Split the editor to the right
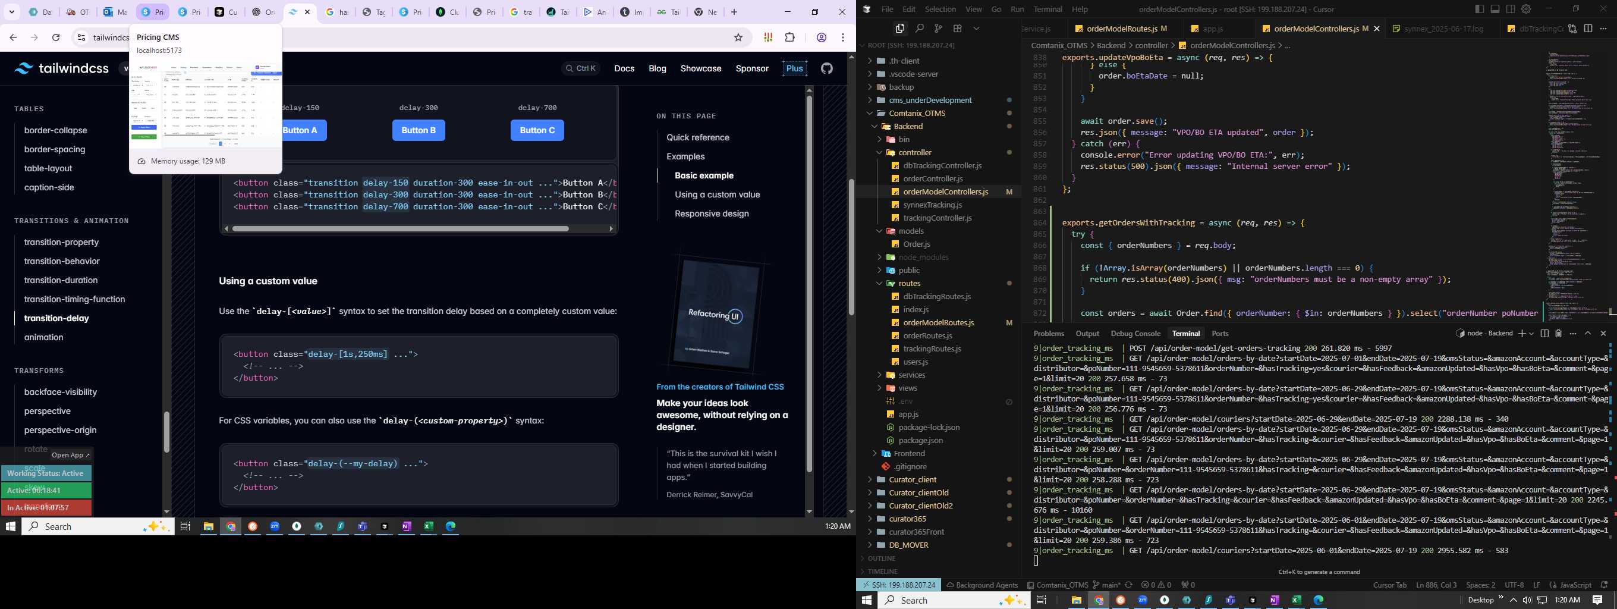 (x=1588, y=29)
